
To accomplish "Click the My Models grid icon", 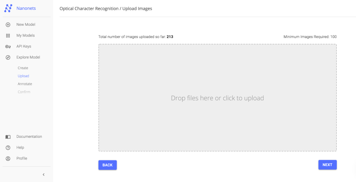I will (8, 36).
